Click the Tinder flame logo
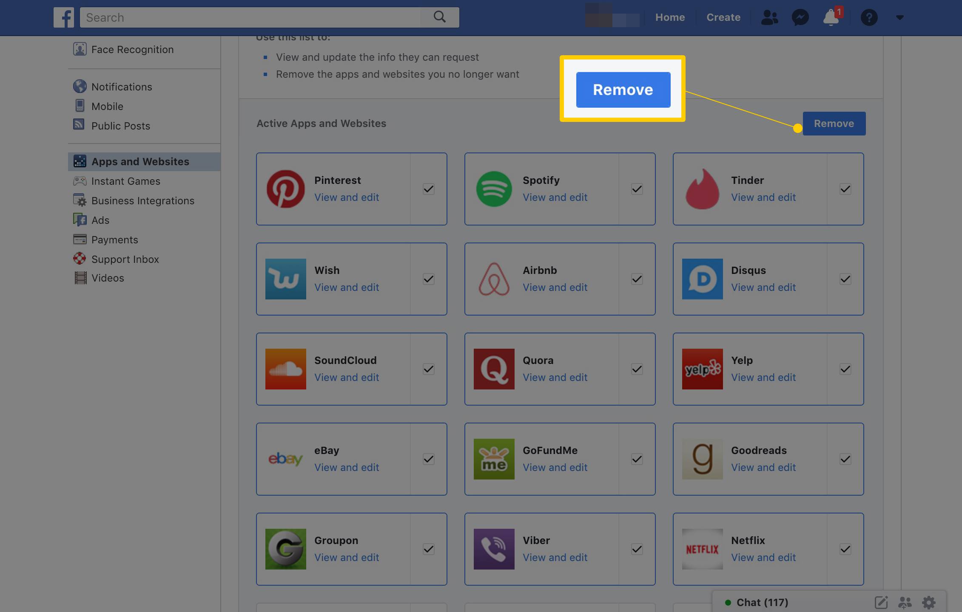The width and height of the screenshot is (962, 612). (703, 189)
